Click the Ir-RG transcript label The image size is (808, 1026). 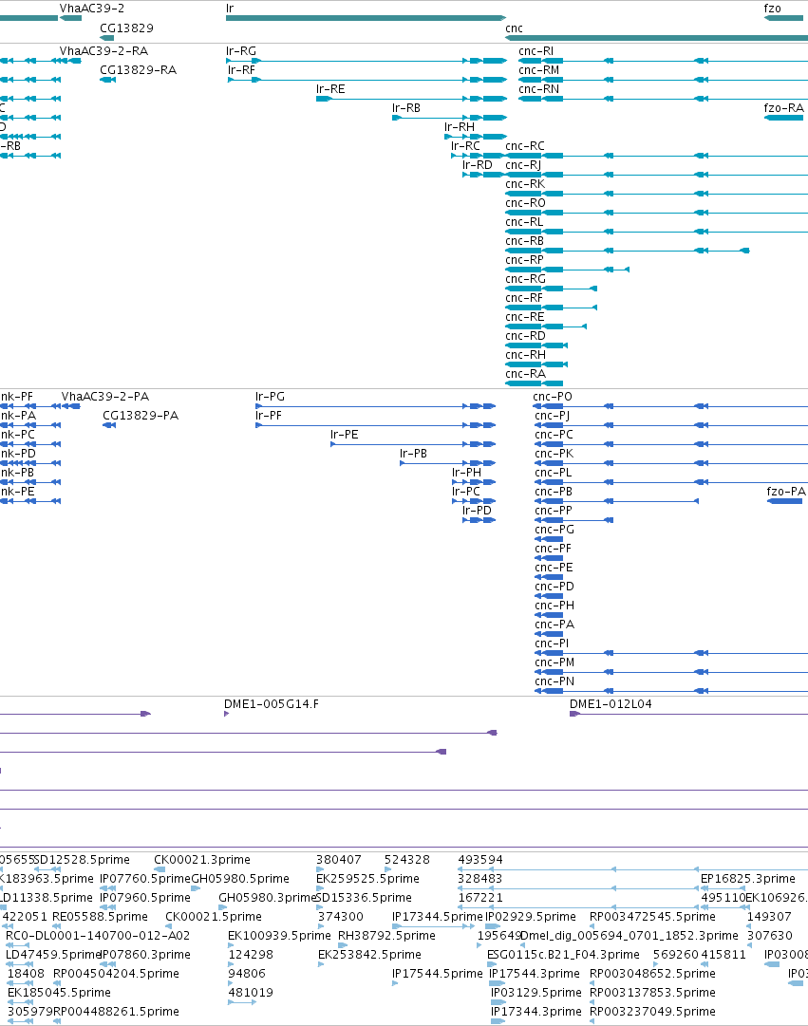pos(241,51)
